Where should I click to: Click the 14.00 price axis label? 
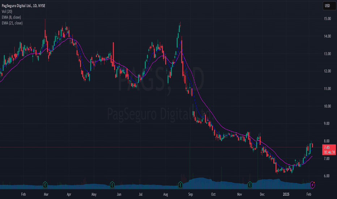[x=327, y=36]
